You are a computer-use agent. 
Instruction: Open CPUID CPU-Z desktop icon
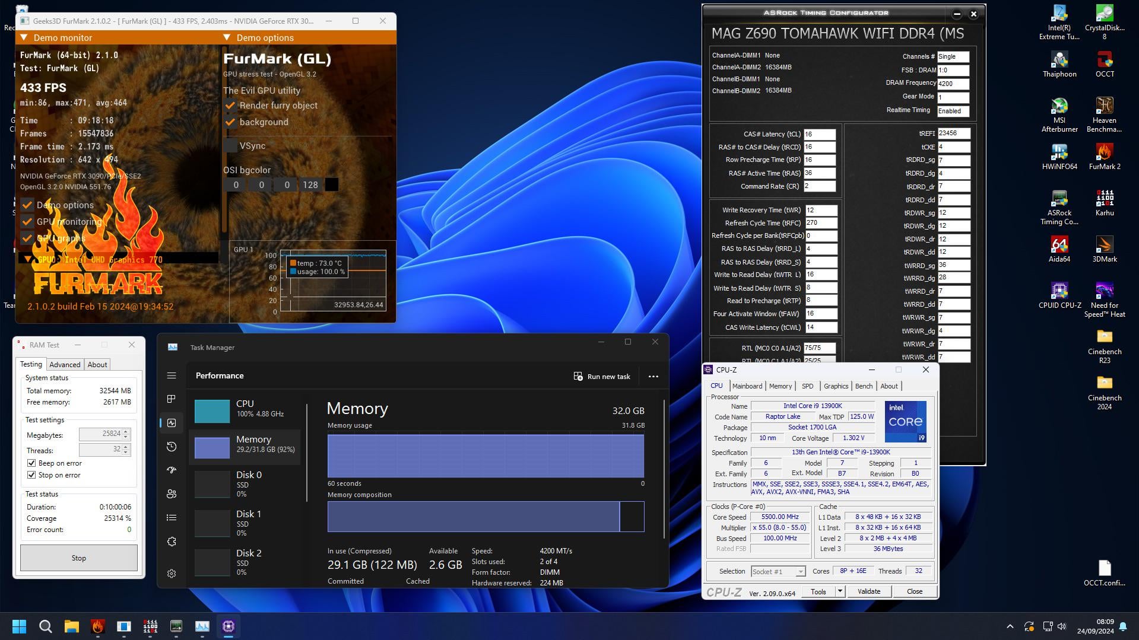1059,295
